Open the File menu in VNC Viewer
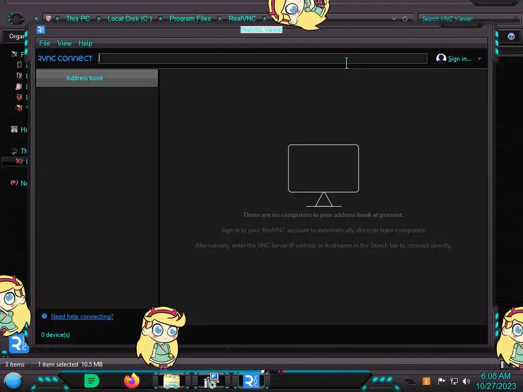The image size is (523, 392). coord(44,43)
